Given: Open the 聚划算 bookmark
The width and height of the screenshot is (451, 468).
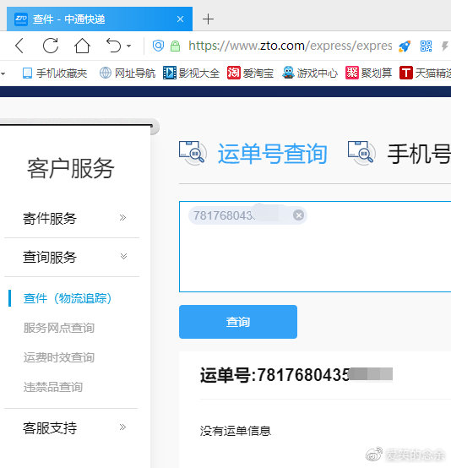Looking at the screenshot, I should [368, 73].
